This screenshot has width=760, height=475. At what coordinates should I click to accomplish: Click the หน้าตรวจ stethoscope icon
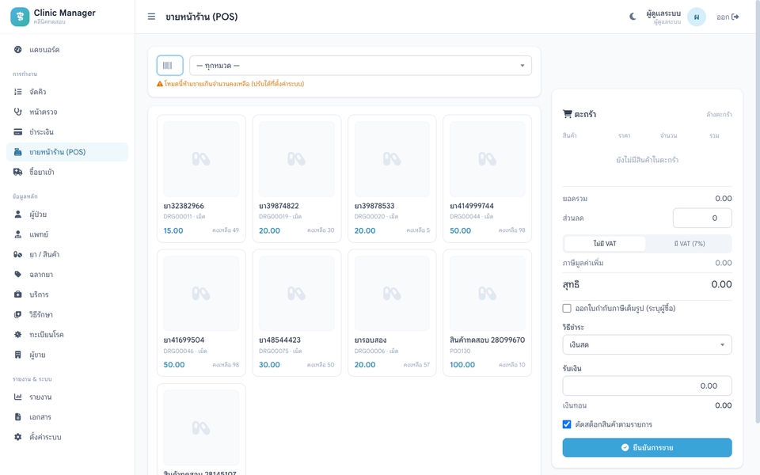[18, 112]
